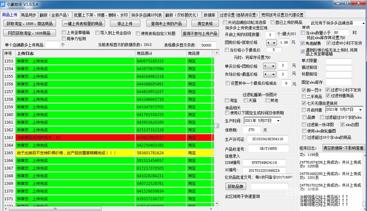
Task: Click 查询不参与上传产品 button
Action: click(200, 33)
